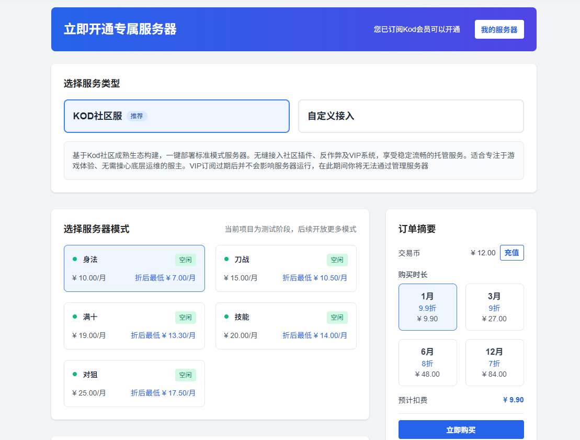
Task: Select the 身法 server mode card
Action: click(x=134, y=268)
